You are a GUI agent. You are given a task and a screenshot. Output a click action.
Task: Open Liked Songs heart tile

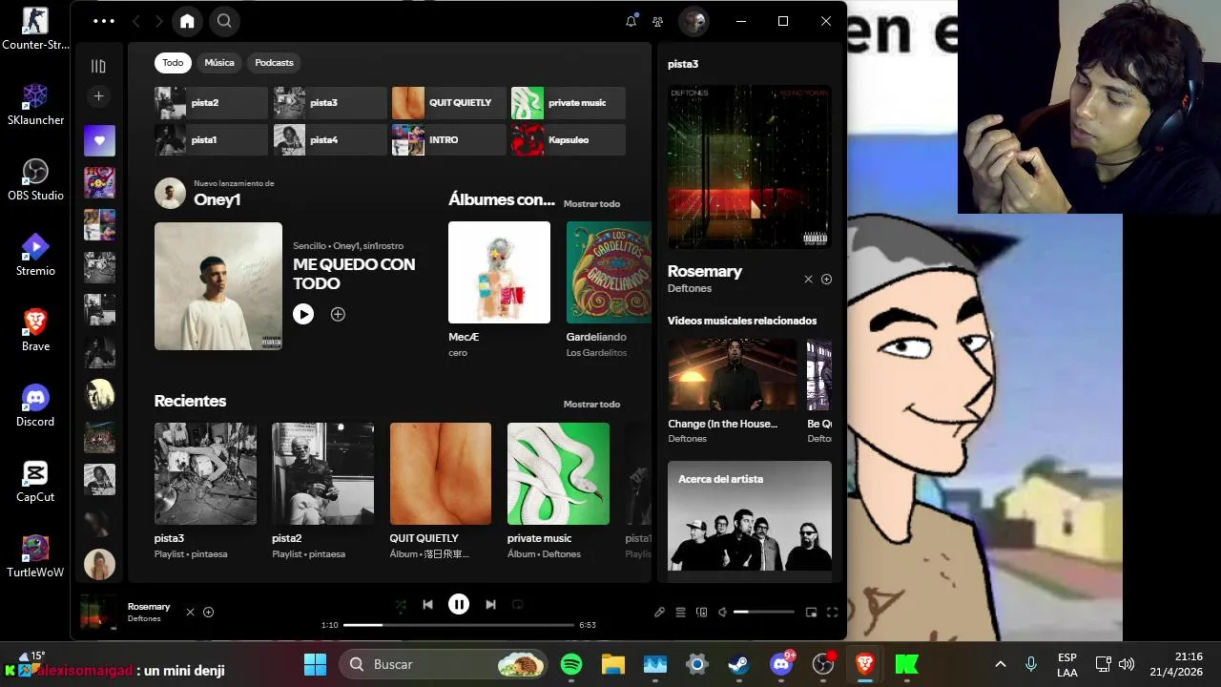click(x=99, y=140)
